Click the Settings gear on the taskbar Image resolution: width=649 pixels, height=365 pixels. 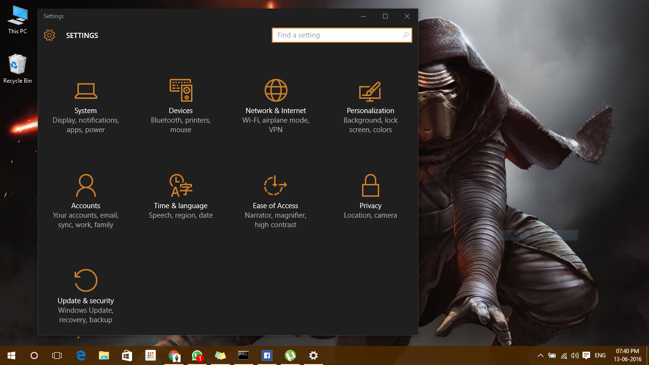point(313,355)
